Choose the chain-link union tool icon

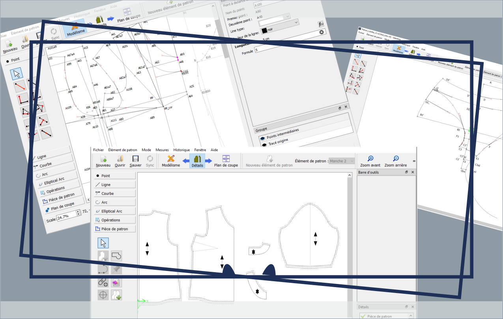tap(103, 282)
